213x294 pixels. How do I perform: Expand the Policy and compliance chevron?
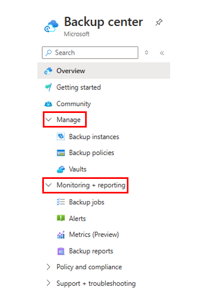[x=48, y=267]
